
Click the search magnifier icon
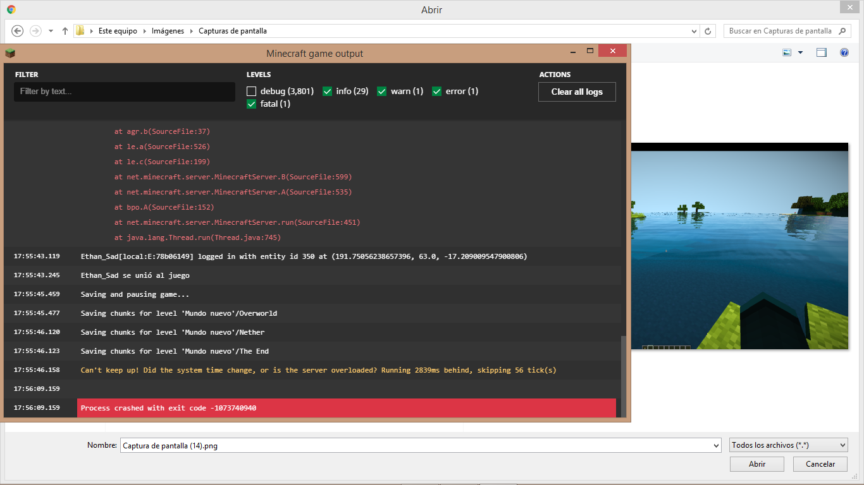pos(842,31)
